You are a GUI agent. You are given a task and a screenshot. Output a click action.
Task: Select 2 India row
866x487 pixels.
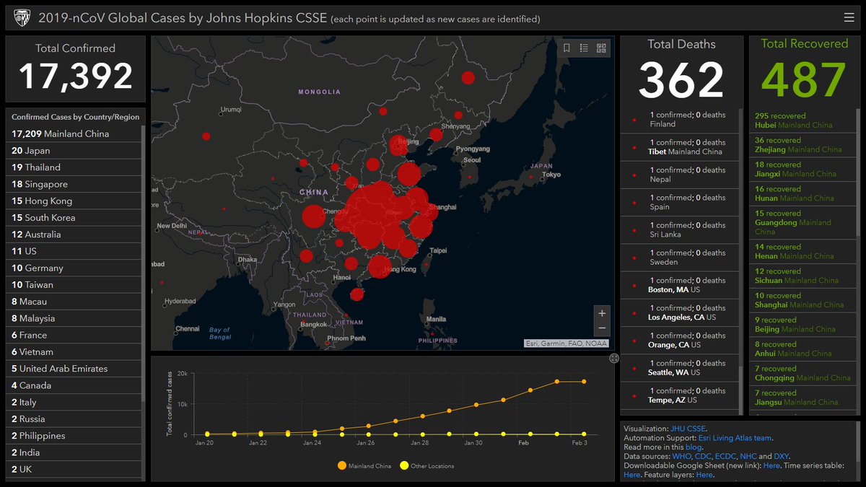click(74, 452)
